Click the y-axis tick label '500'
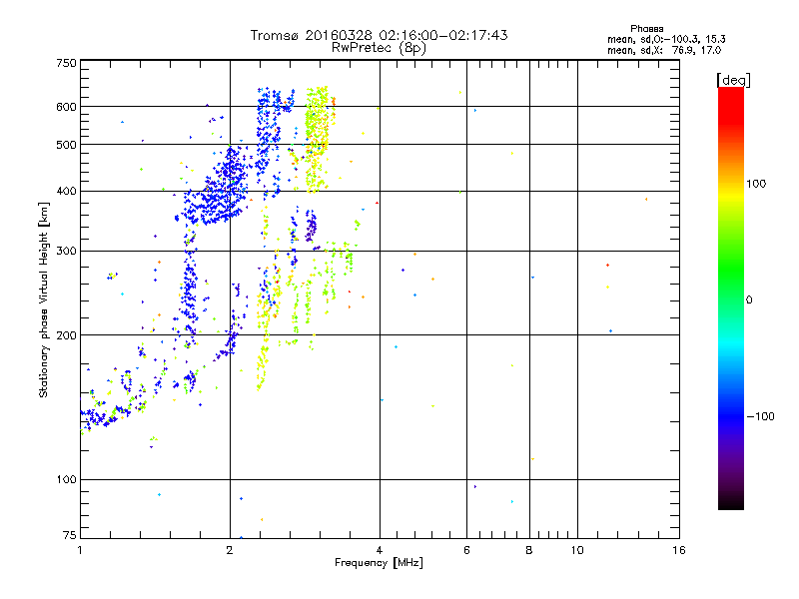 click(66, 145)
